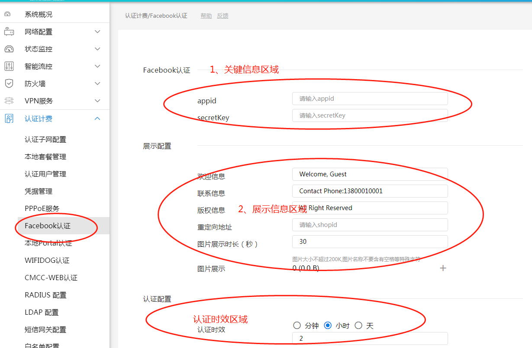Click the 智能流控 sliders icon

[9, 66]
